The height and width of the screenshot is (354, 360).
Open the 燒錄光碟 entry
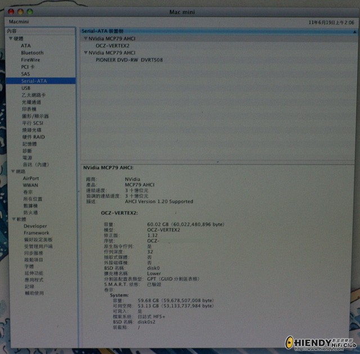tap(31, 130)
